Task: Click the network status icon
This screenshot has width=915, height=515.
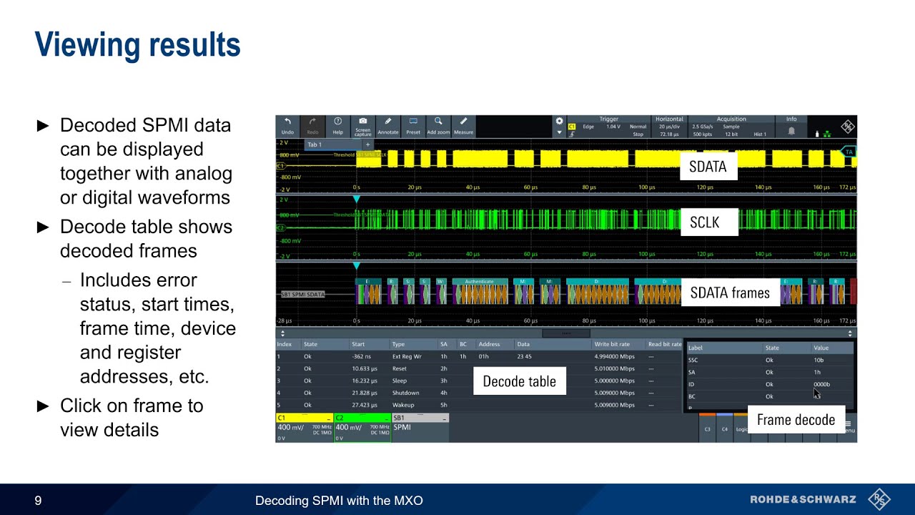Action: (x=828, y=134)
